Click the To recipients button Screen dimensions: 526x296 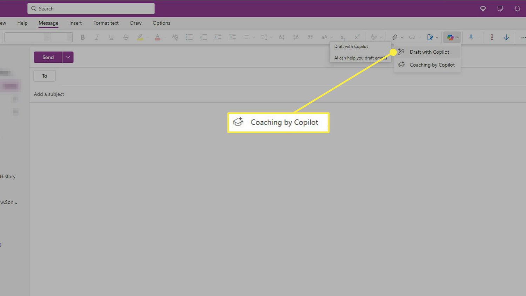coord(45,76)
